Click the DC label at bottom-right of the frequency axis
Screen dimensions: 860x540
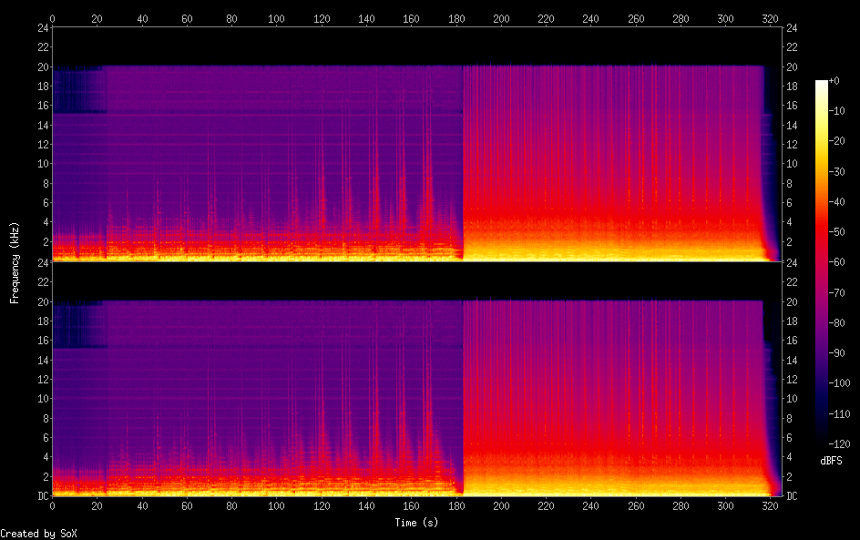click(x=790, y=496)
